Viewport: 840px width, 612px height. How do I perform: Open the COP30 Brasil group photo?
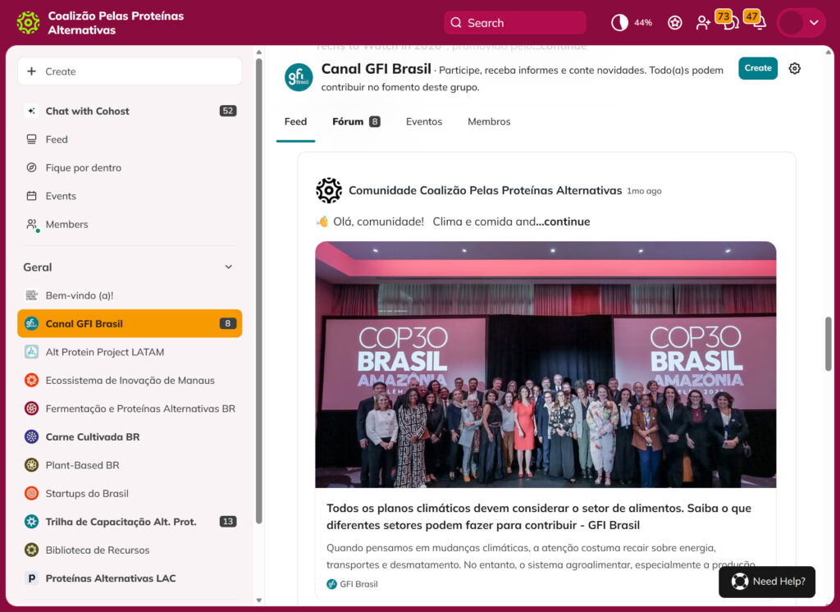tap(546, 364)
